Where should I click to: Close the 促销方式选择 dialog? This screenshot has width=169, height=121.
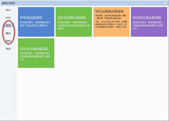(165, 3)
